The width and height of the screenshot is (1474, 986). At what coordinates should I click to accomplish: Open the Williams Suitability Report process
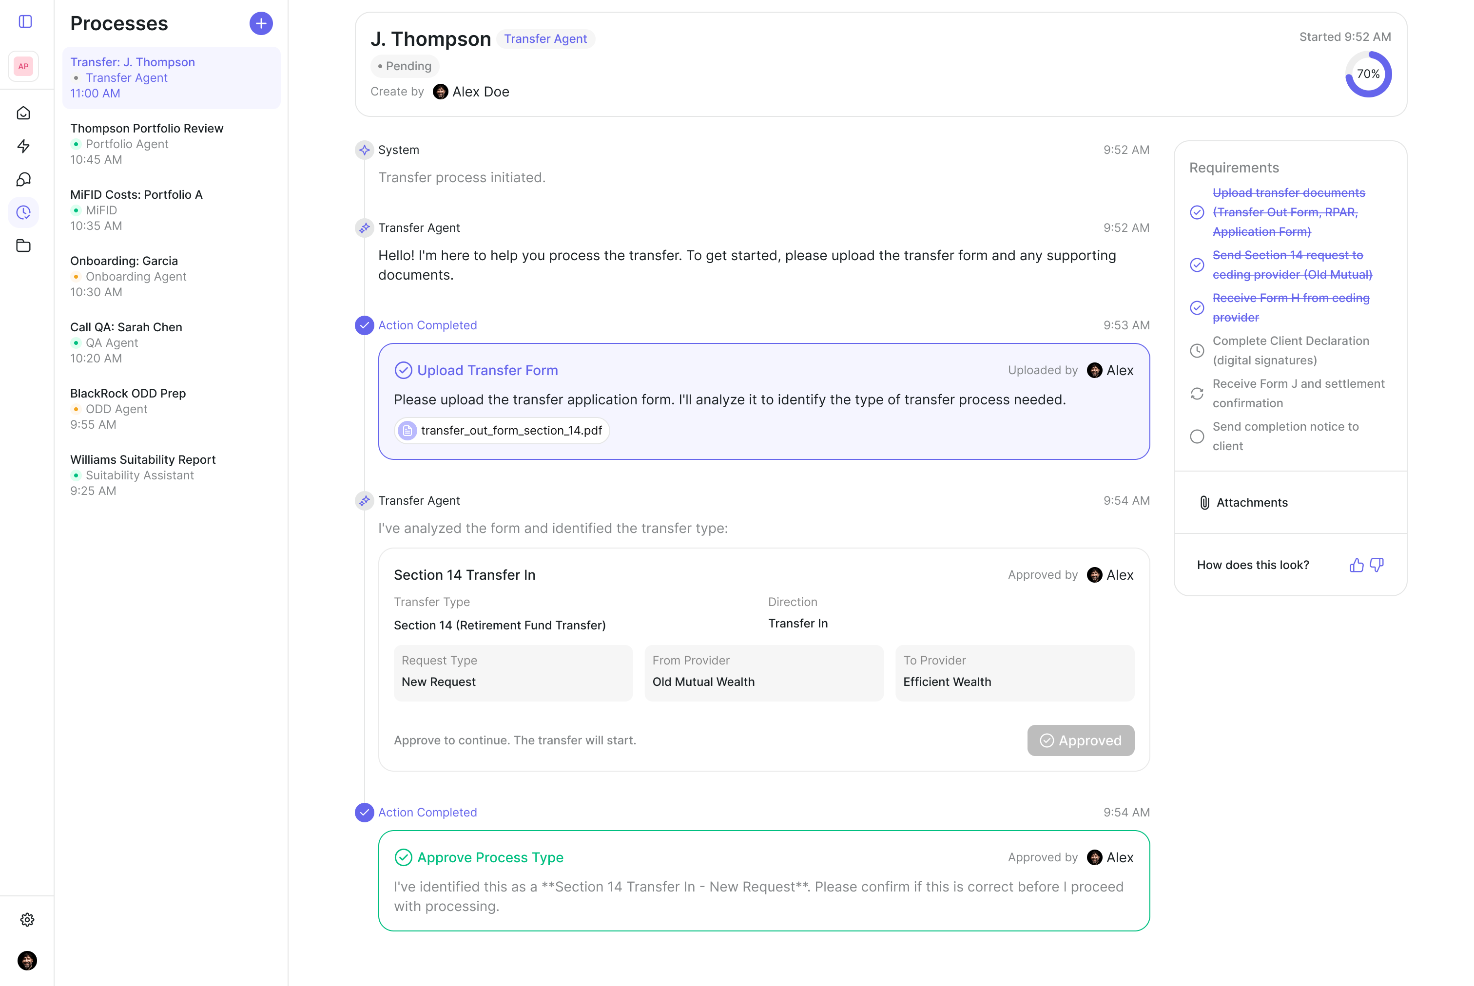(x=171, y=475)
